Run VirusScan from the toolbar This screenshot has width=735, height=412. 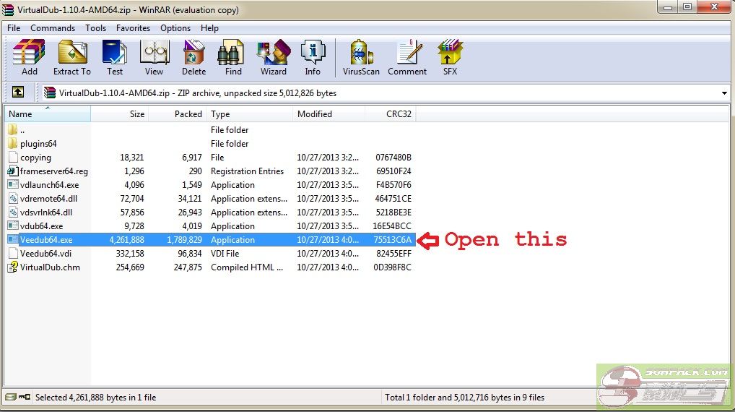[361, 58]
